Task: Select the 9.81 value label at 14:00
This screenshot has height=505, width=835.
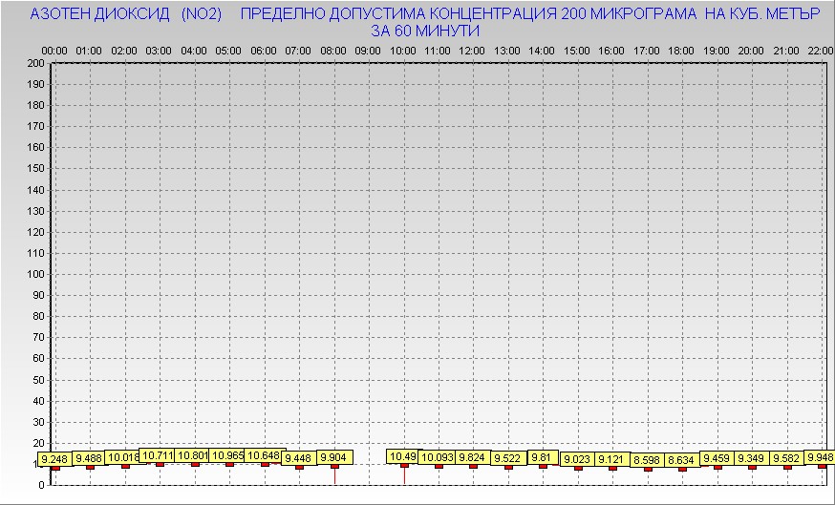Action: (543, 456)
